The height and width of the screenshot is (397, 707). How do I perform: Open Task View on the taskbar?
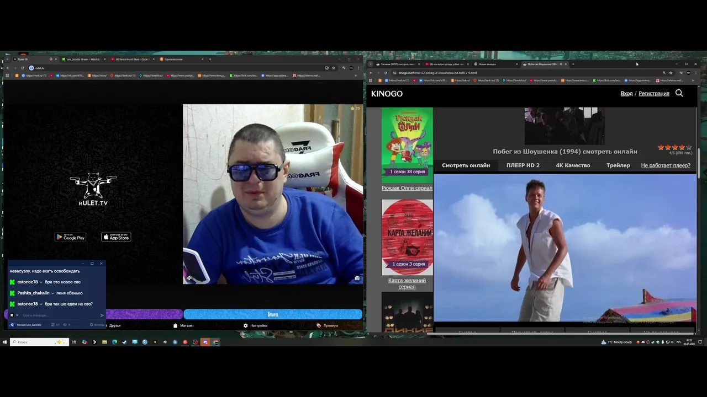(73, 342)
